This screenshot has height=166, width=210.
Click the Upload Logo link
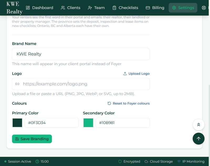136,74
